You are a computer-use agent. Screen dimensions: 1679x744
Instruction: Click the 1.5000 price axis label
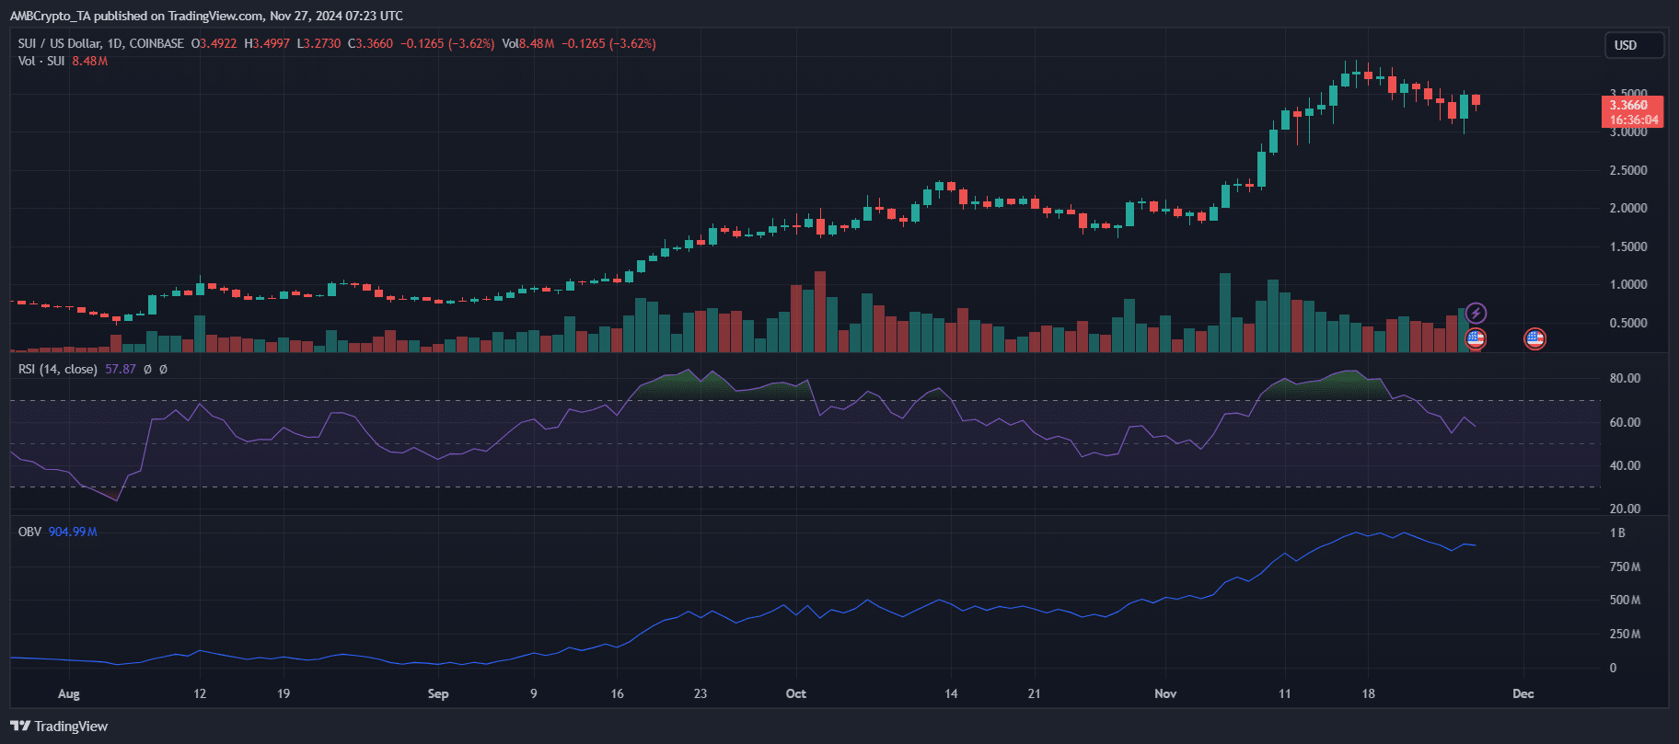(x=1628, y=246)
